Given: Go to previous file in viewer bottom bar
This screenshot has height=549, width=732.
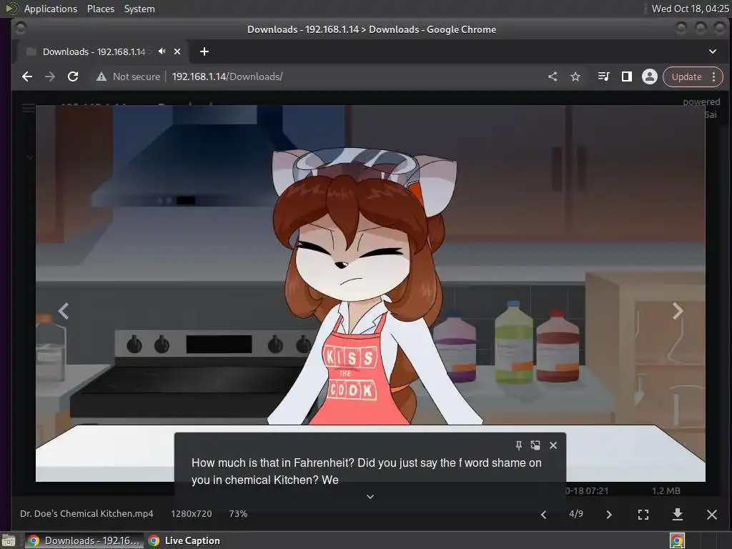Looking at the screenshot, I should (543, 515).
